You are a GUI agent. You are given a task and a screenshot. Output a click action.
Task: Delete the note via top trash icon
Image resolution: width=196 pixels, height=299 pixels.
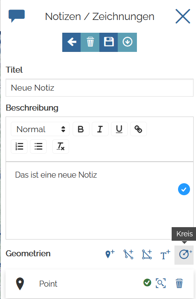pyautogui.click(x=90, y=42)
